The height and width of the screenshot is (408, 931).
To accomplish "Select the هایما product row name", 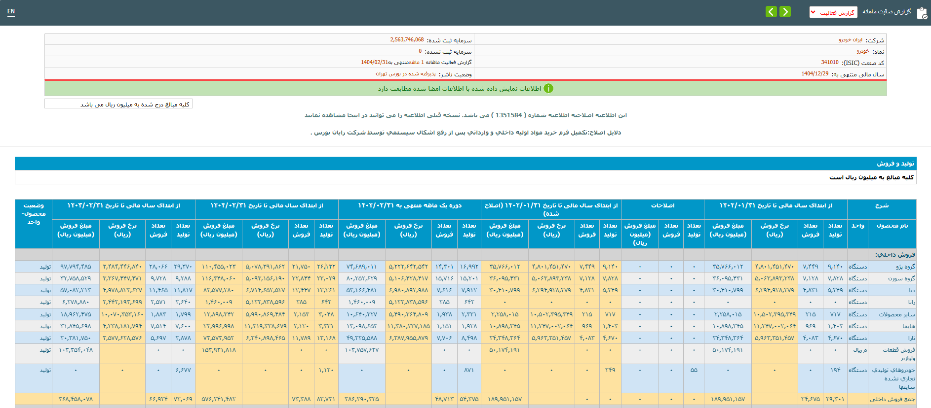I will pyautogui.click(x=908, y=326).
